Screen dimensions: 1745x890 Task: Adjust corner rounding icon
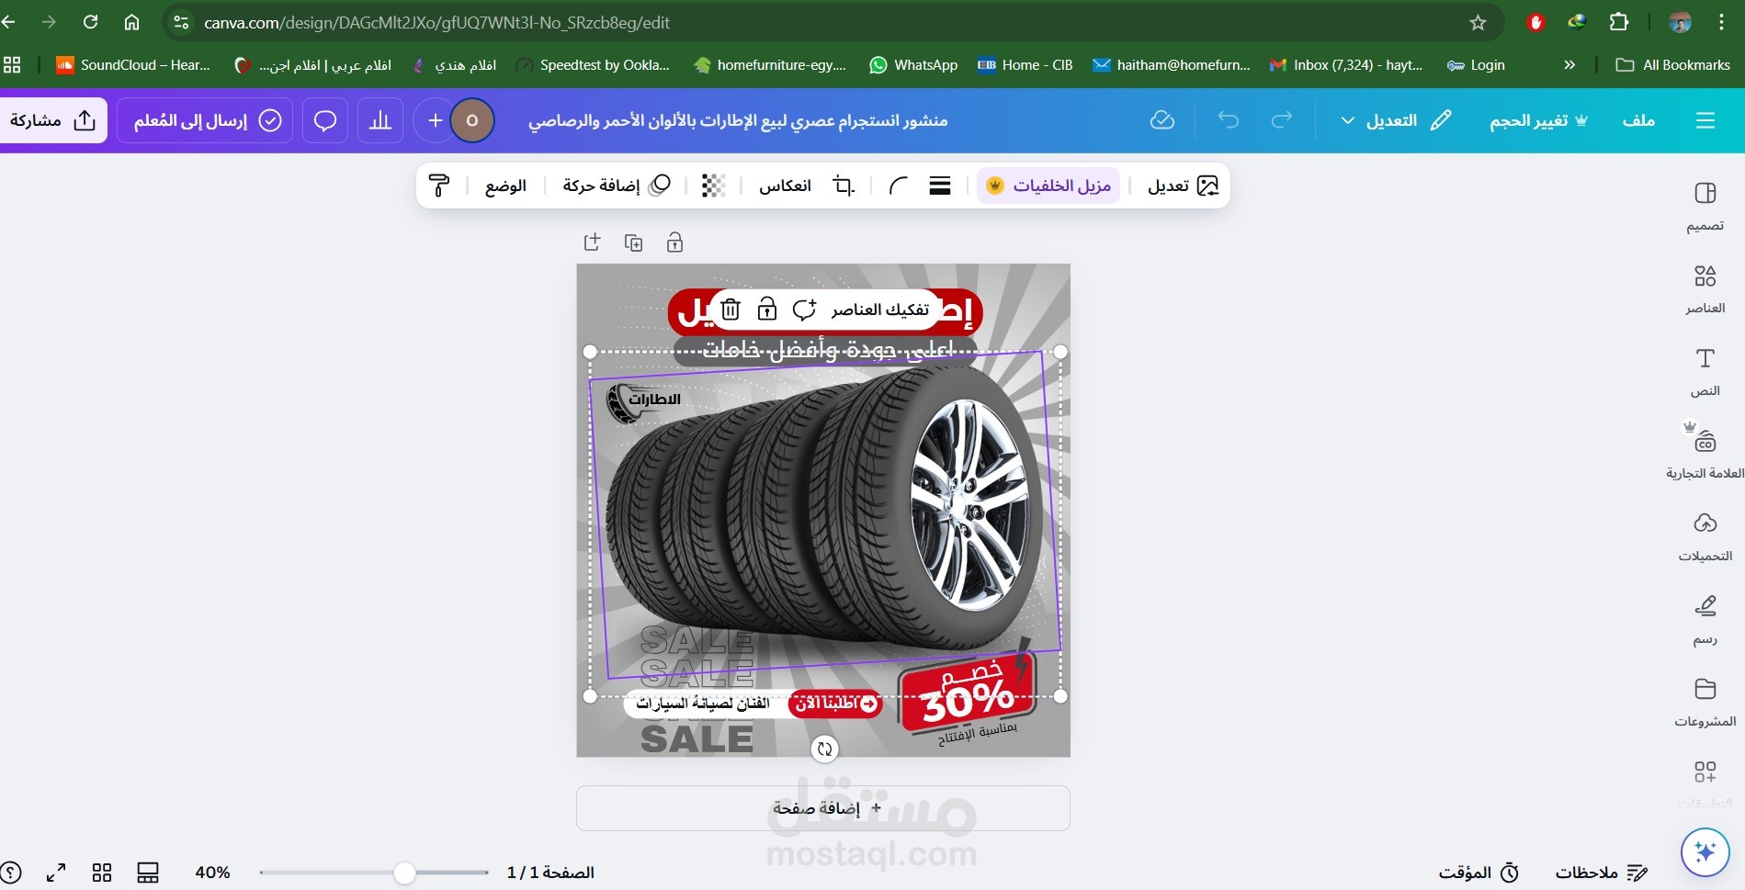click(x=899, y=186)
